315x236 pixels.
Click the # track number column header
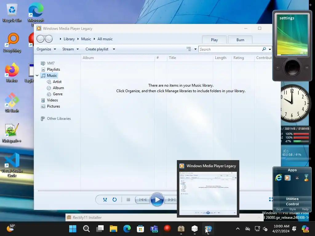(161, 58)
